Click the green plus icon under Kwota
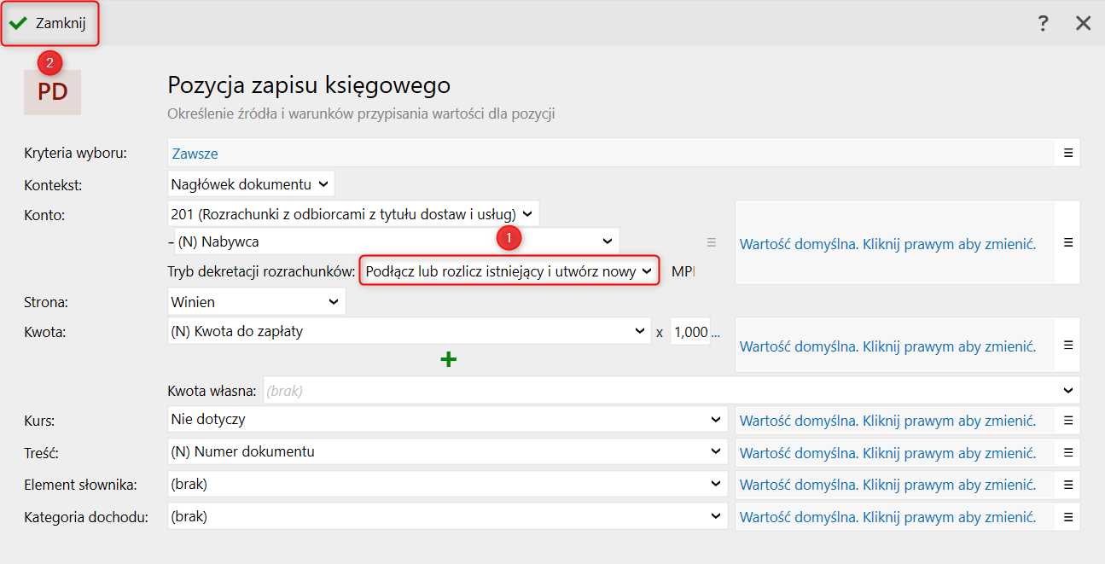 point(448,360)
